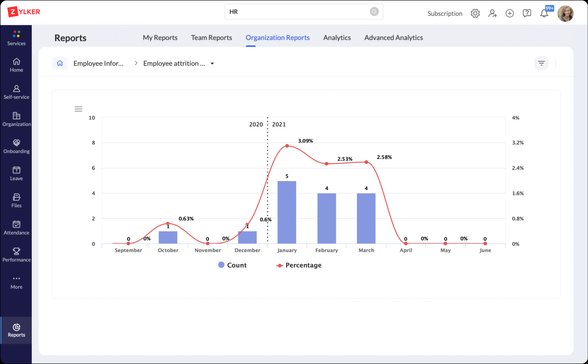Expand the Employee attrition report dropdown
The image size is (588, 364).
click(x=212, y=64)
